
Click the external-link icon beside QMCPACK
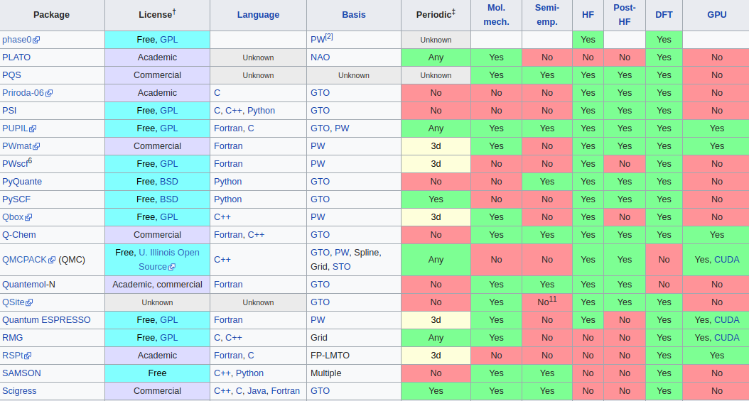(52, 260)
